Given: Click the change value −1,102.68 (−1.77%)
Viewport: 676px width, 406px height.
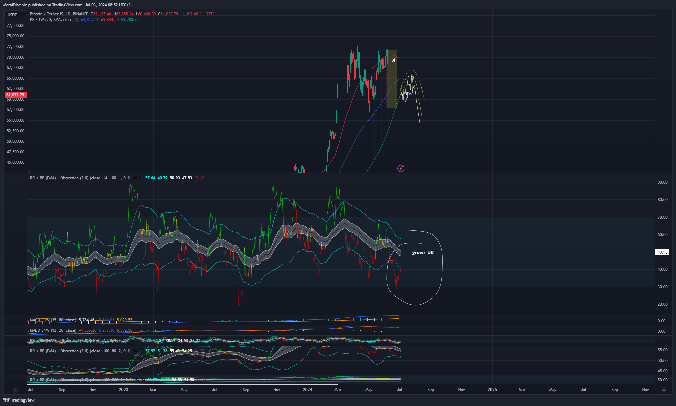Looking at the screenshot, I should pyautogui.click(x=197, y=14).
